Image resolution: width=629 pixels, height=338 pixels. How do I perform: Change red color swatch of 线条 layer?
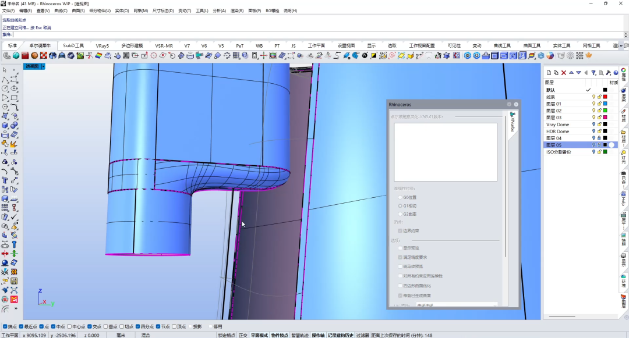pyautogui.click(x=605, y=97)
